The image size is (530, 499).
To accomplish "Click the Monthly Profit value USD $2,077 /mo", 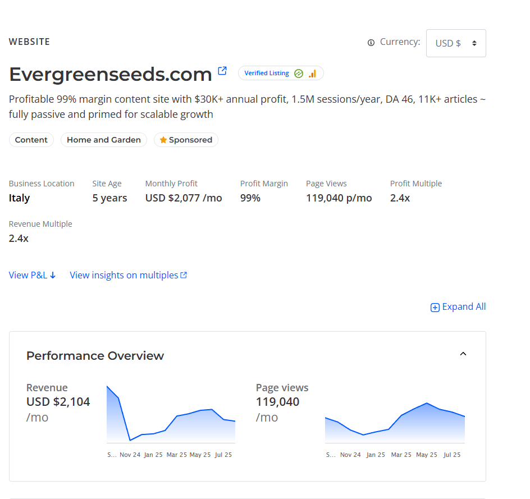I will (184, 198).
